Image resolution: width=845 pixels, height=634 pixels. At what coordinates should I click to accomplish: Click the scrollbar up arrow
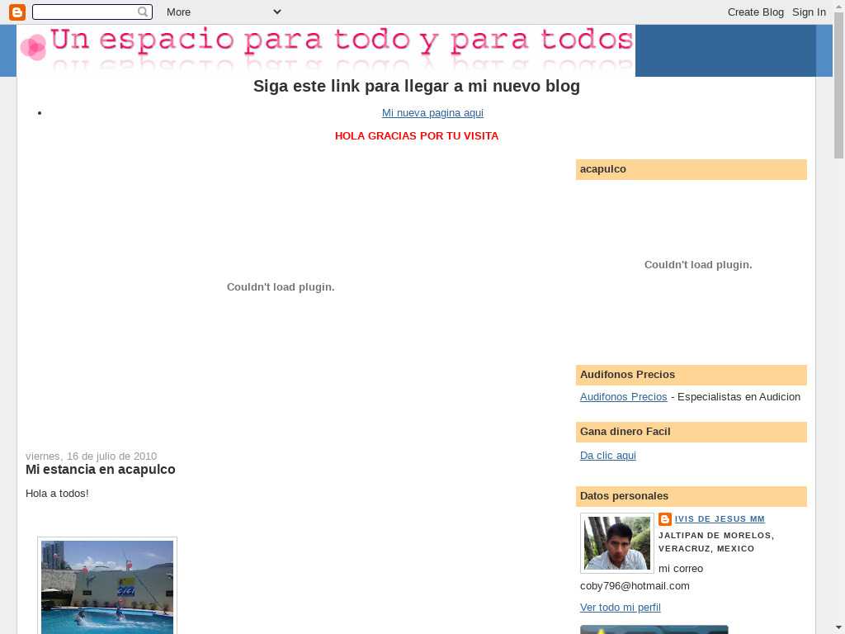(838, 6)
